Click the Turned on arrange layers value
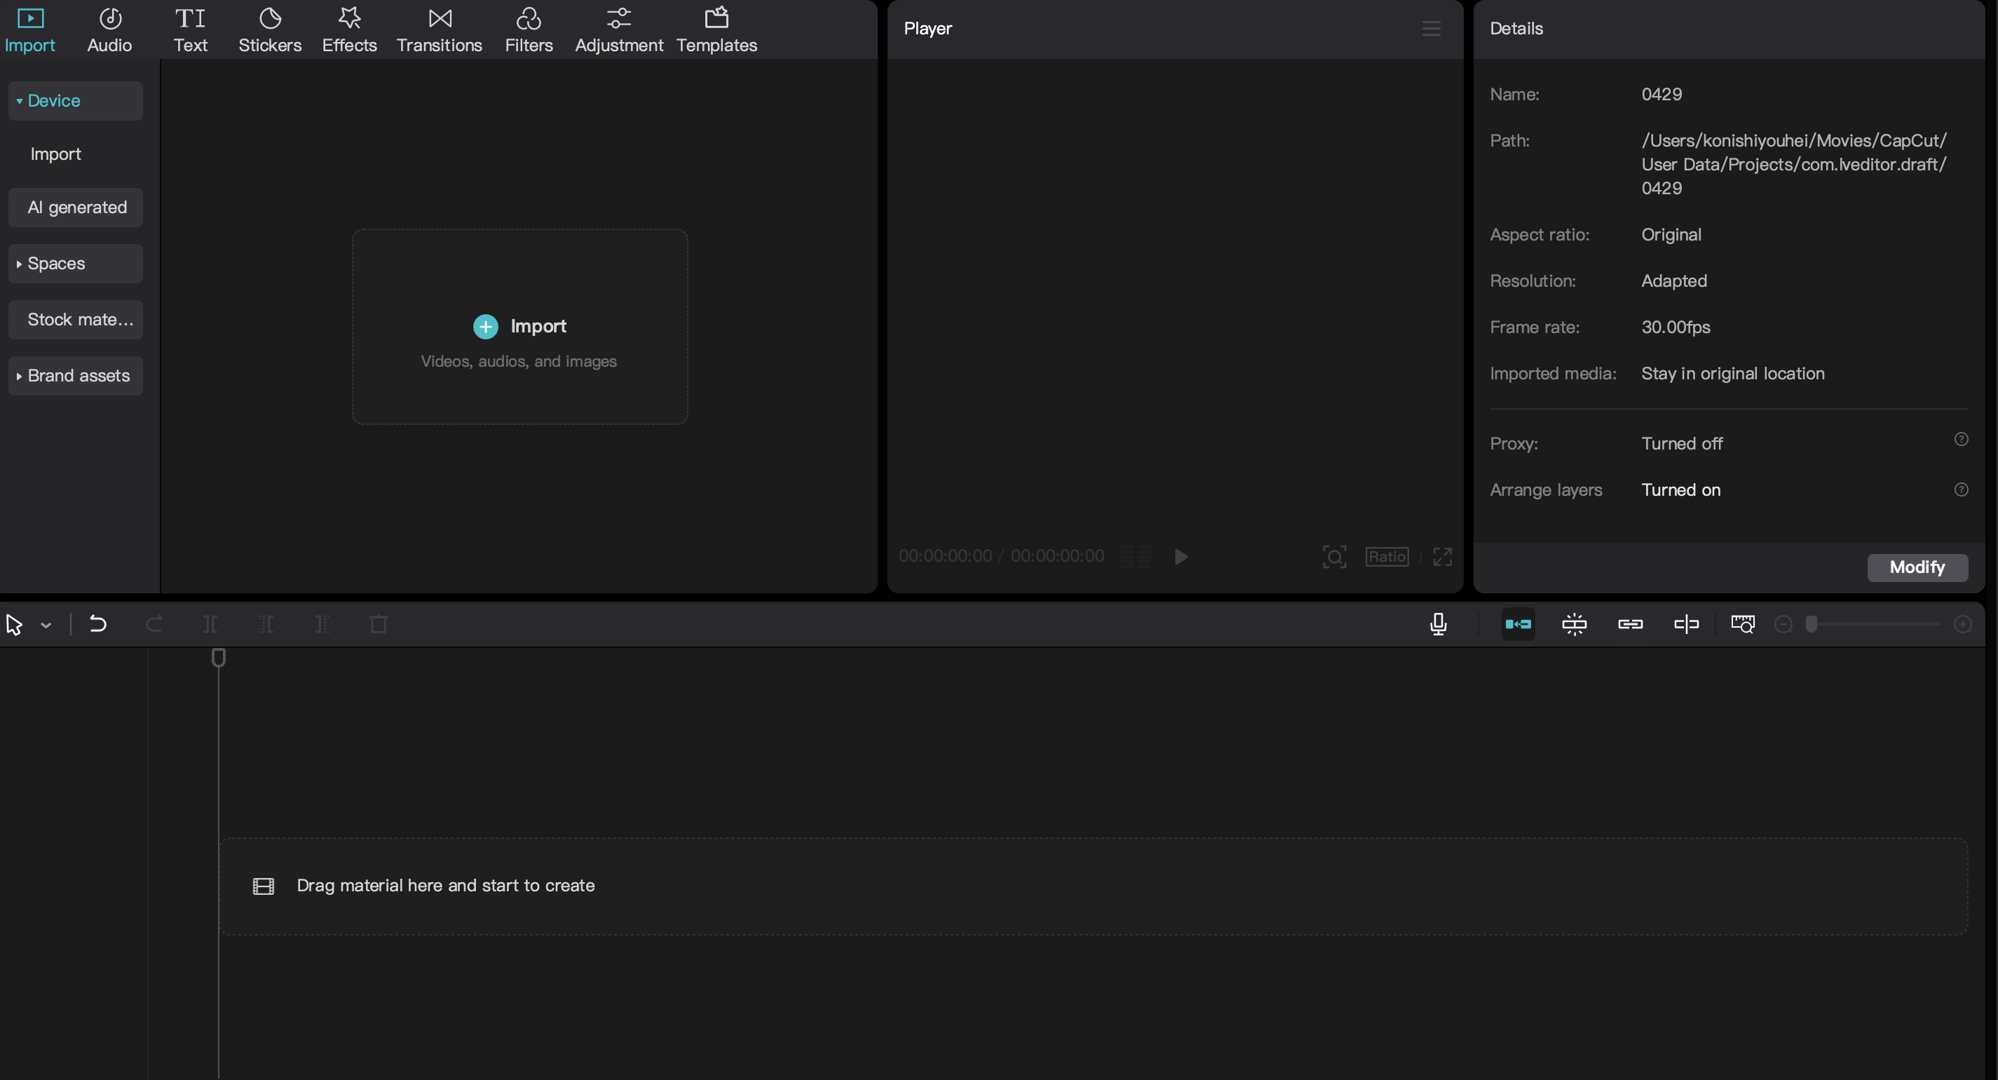The width and height of the screenshot is (1998, 1080). pyautogui.click(x=1680, y=490)
